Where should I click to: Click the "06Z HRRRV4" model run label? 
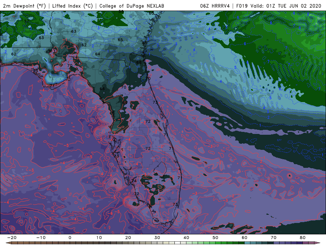click(215, 6)
